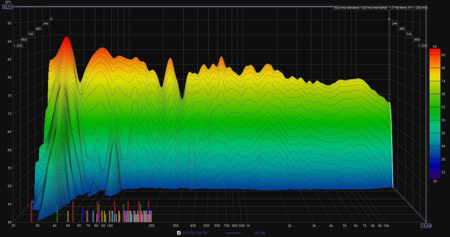
Task: Click the 19,4k frequency limit field
Action: click(x=426, y=225)
